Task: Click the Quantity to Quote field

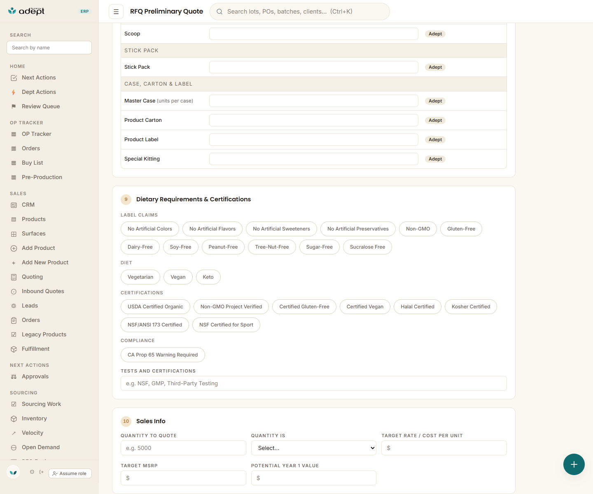Action: [183, 448]
